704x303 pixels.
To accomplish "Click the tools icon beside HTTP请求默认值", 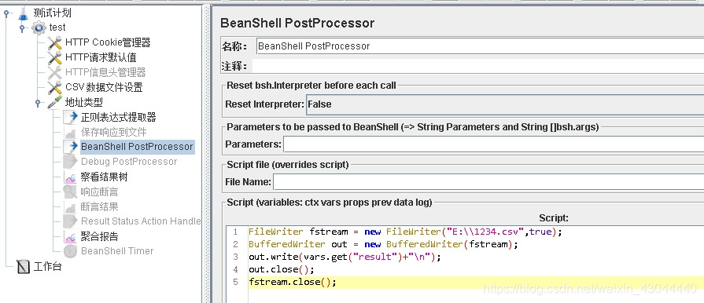I will tap(55, 58).
